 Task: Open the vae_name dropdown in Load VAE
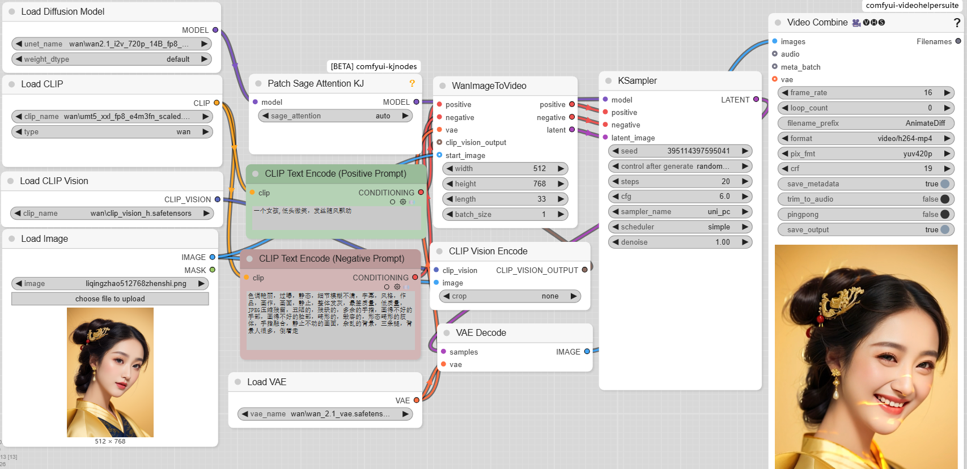(325, 413)
